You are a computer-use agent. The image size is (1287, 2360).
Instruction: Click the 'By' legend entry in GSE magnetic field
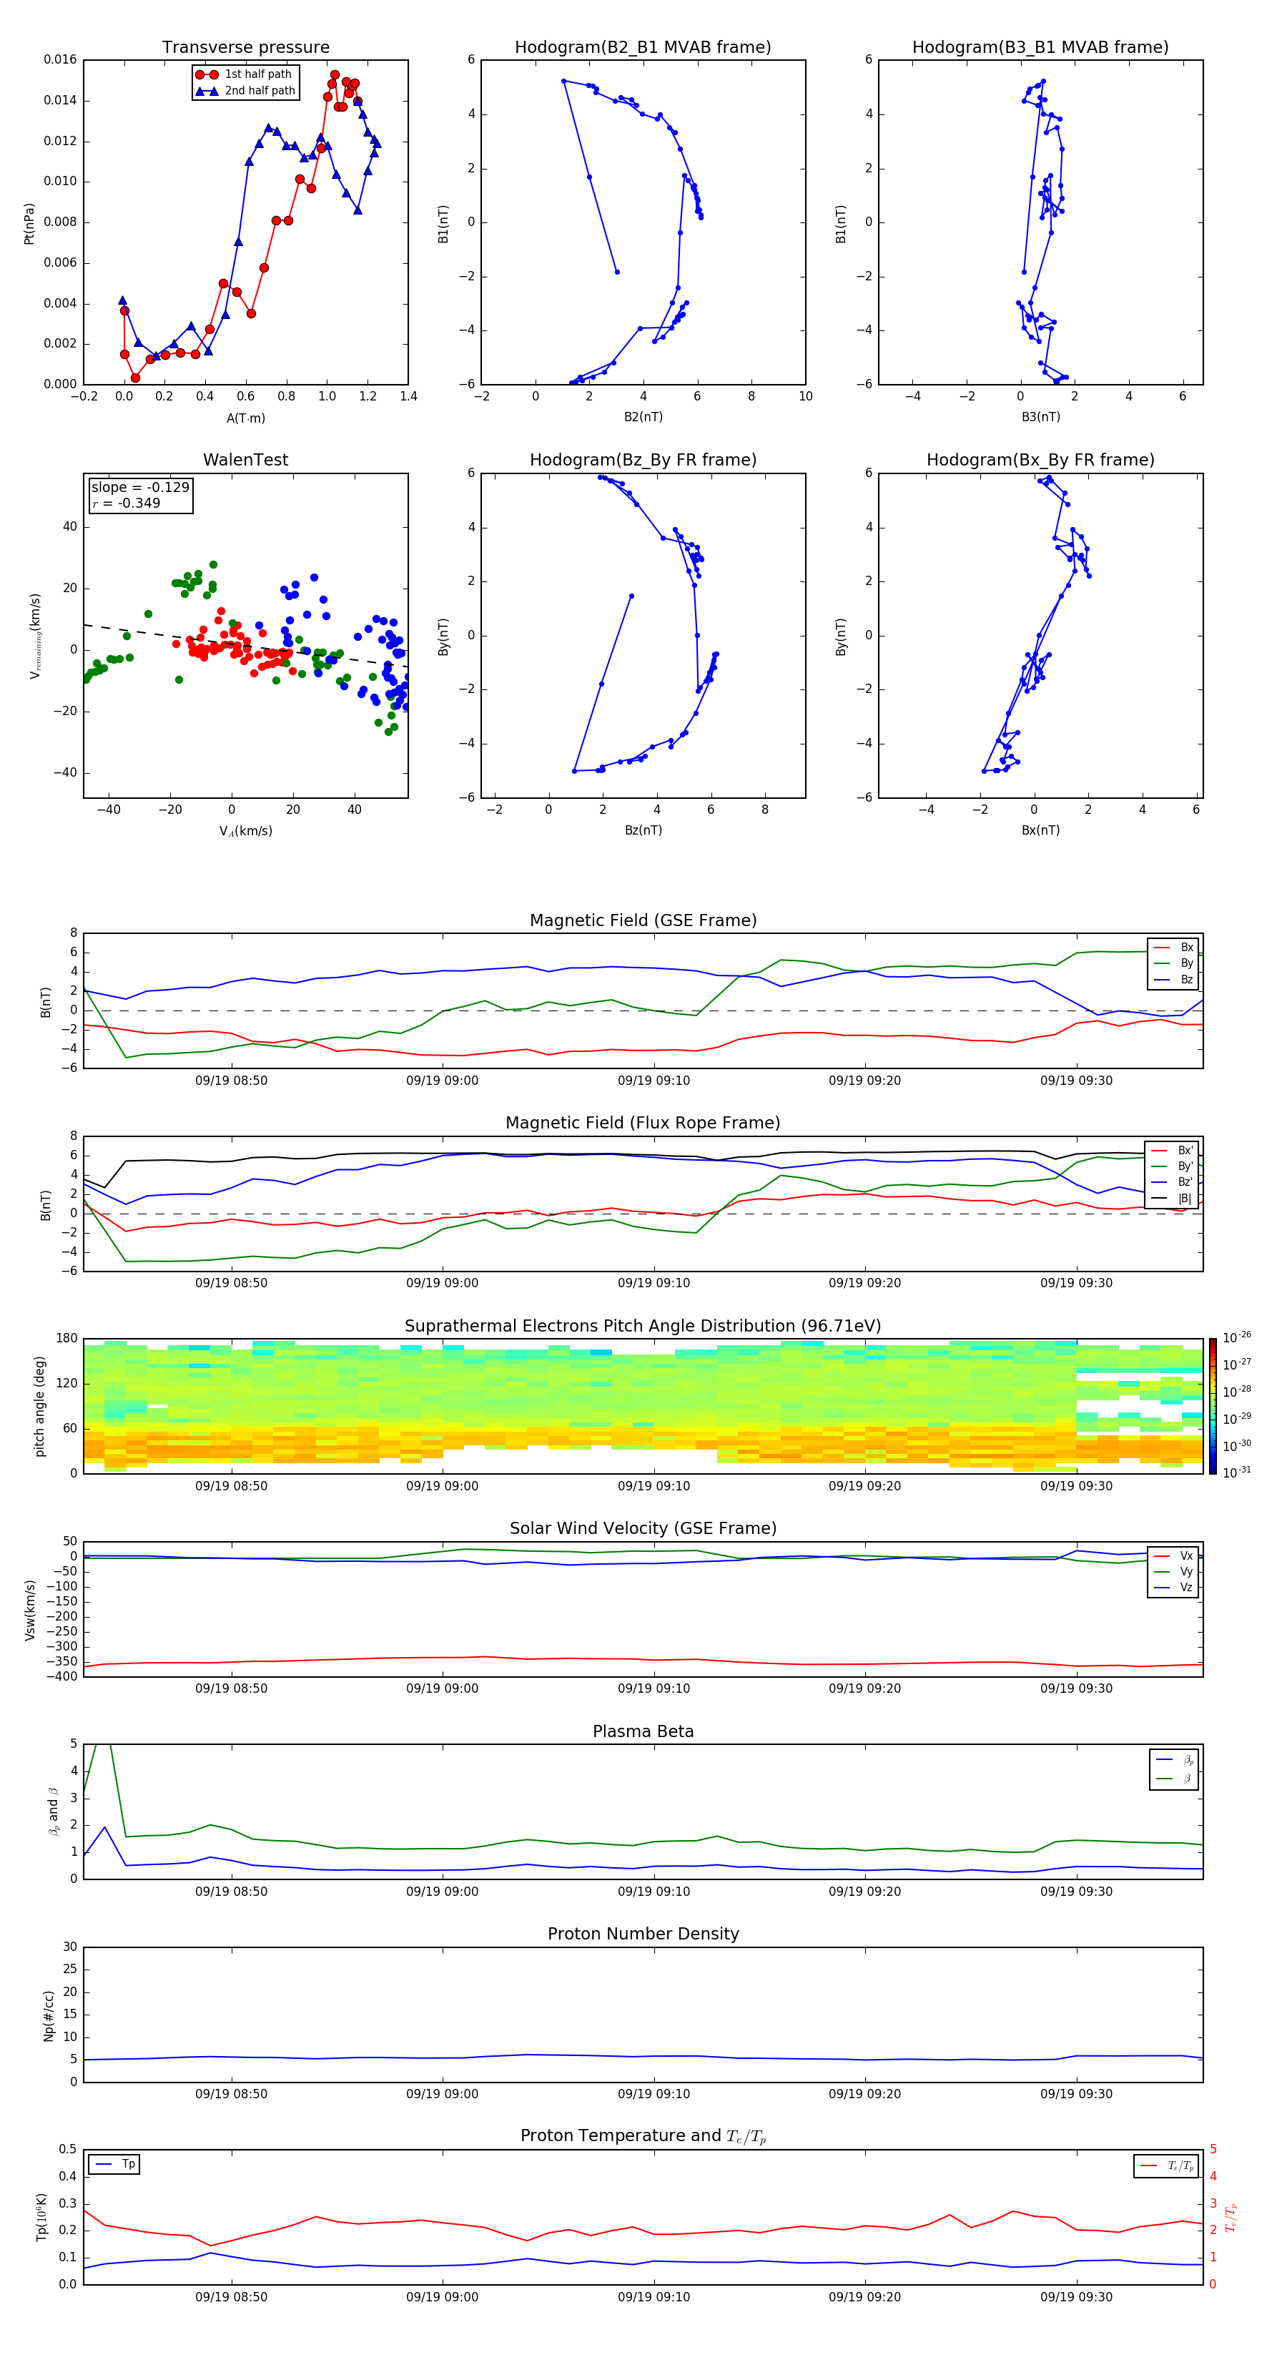(1174, 964)
